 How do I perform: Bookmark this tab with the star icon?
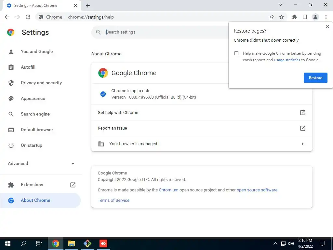282,17
